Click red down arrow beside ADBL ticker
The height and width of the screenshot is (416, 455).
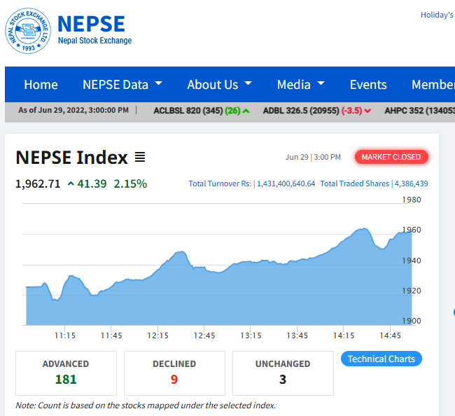pos(367,111)
